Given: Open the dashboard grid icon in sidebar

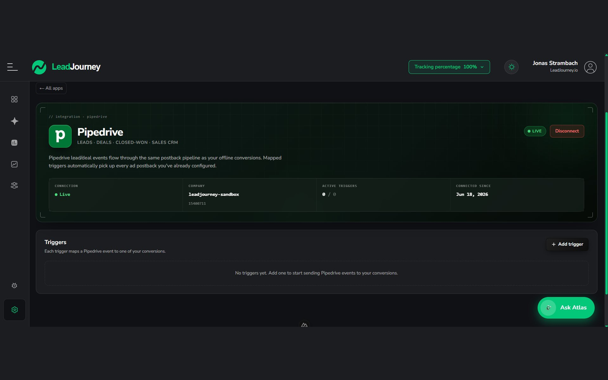Looking at the screenshot, I should tap(14, 99).
